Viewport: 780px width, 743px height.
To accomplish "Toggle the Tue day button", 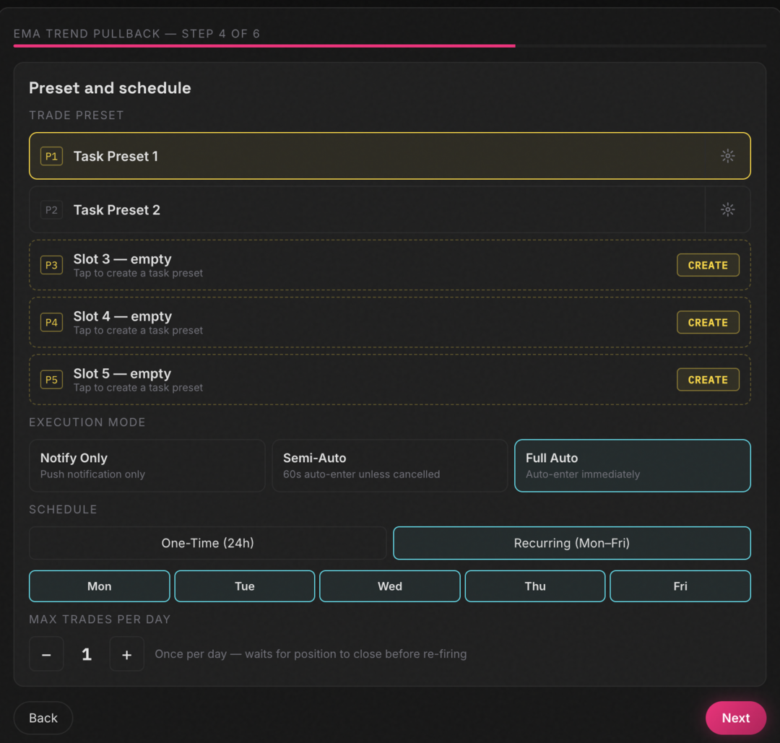I will tap(245, 586).
